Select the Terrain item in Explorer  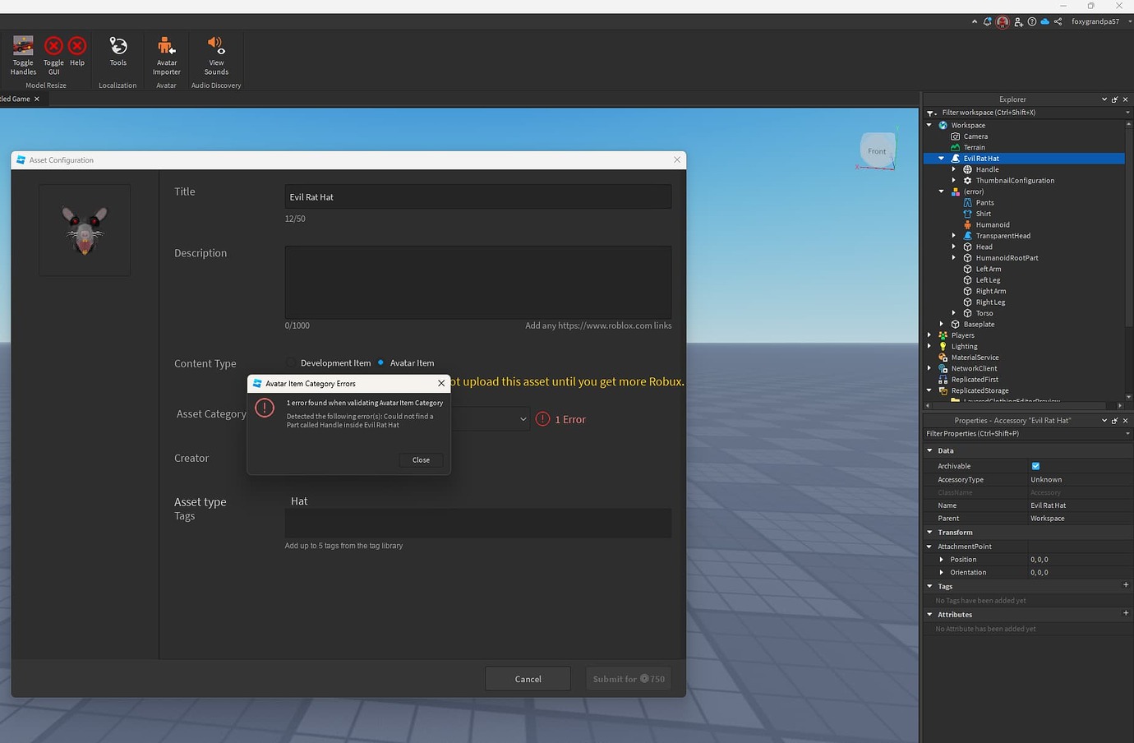click(x=974, y=147)
